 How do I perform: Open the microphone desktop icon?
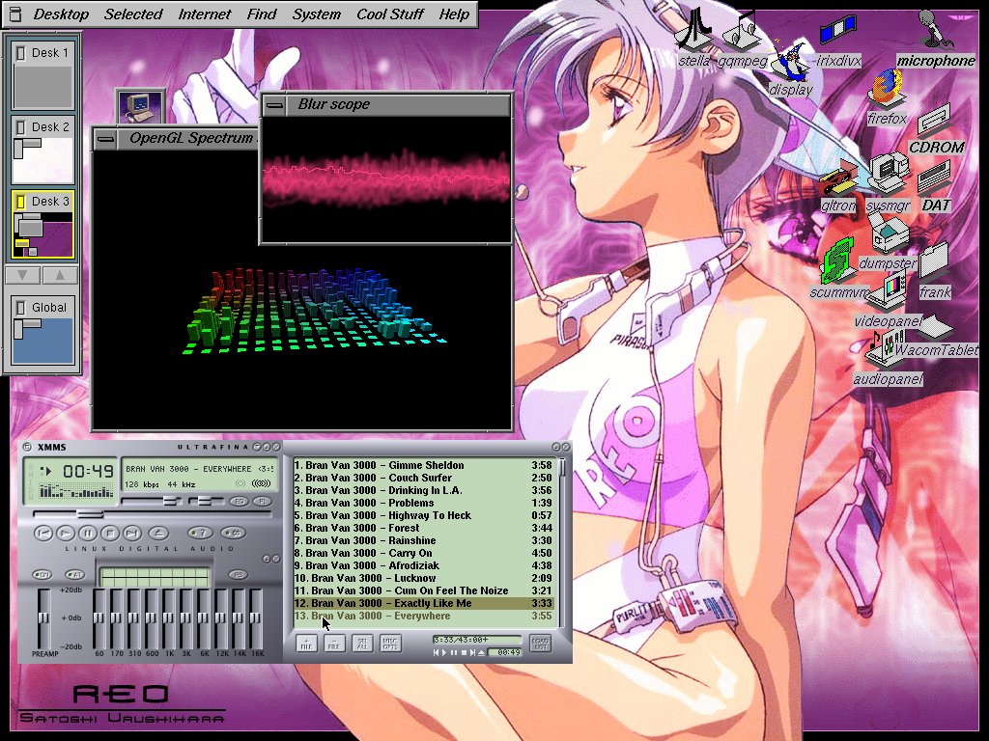[936, 38]
